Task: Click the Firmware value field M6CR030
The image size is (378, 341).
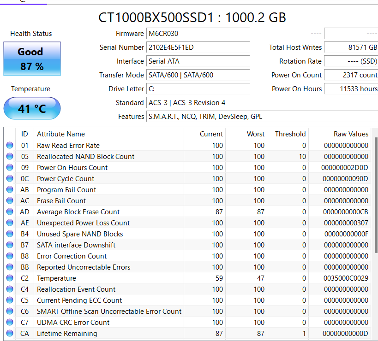Action: (198, 34)
